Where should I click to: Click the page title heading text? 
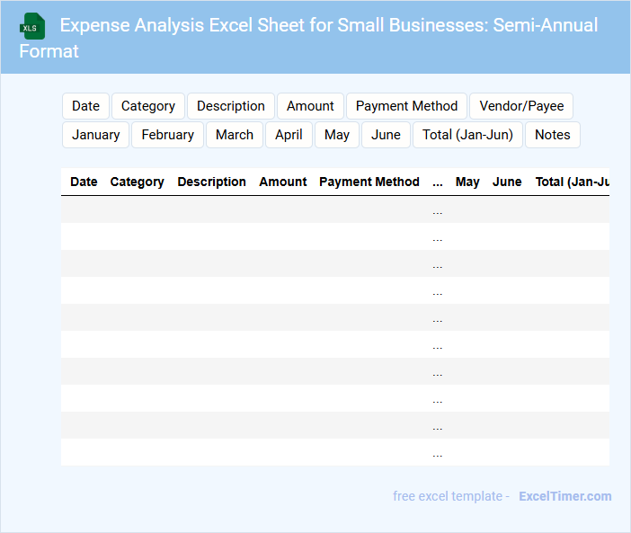(x=328, y=25)
